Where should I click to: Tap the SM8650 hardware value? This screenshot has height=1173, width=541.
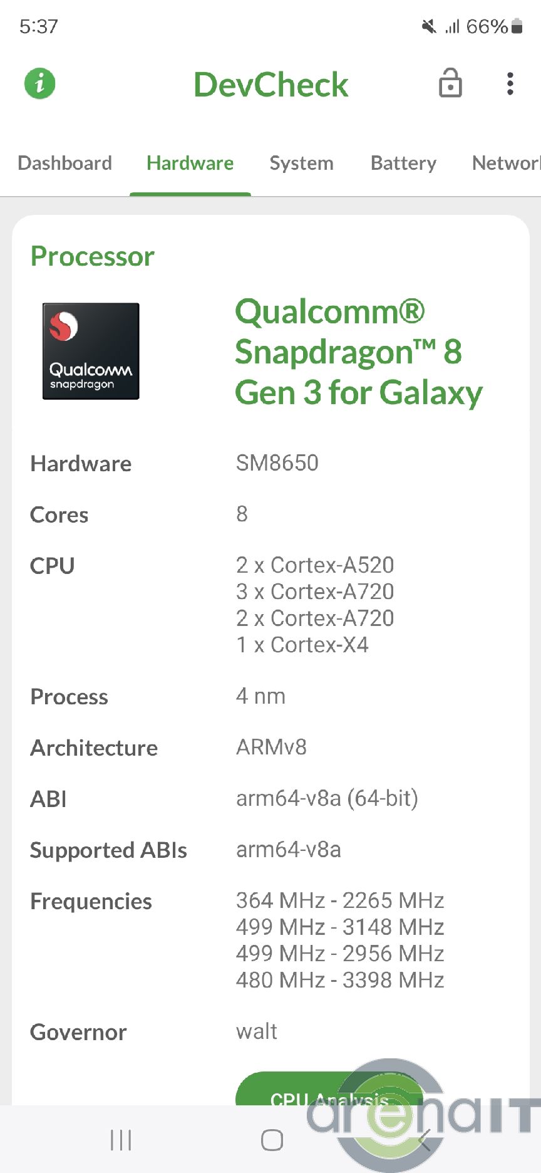point(277,463)
